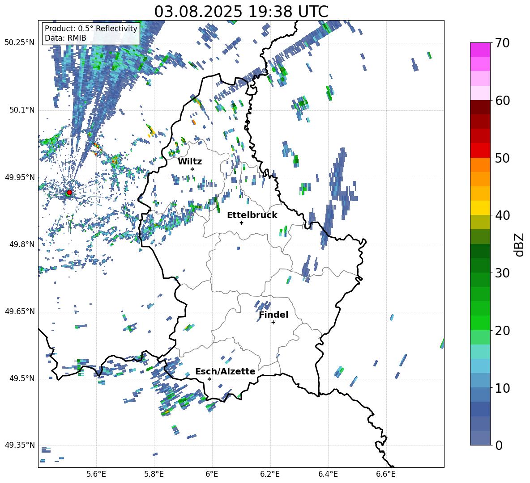Click the 0 colorbar tick label
The height and width of the screenshot is (483, 530).
pos(499,445)
